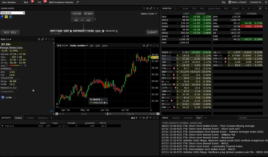
Task: Open SNN order details dropdown arrow
Action: click(76, 126)
